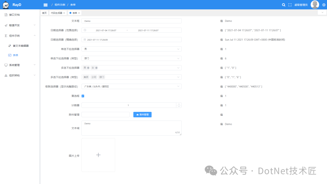
Task: Focus the 文本域 textarea
Action: tap(131, 128)
